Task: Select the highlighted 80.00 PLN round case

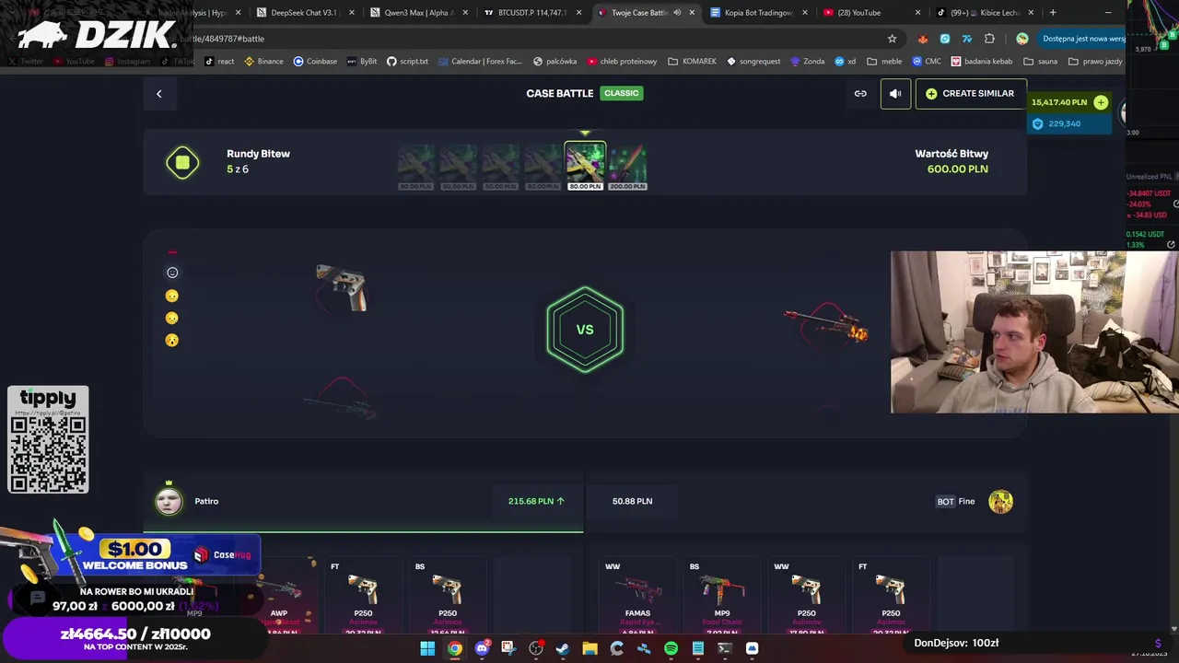Action: (x=585, y=166)
